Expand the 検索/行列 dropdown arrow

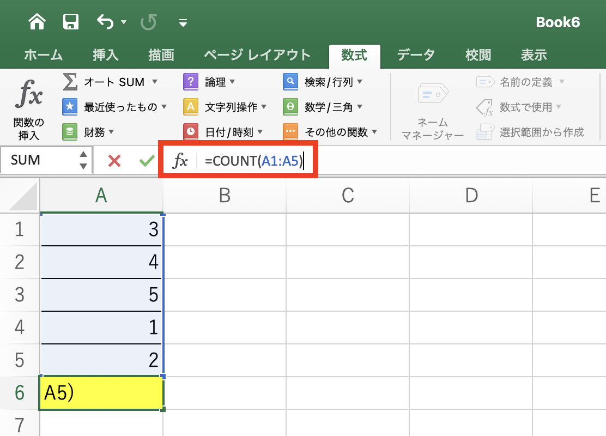(x=360, y=82)
